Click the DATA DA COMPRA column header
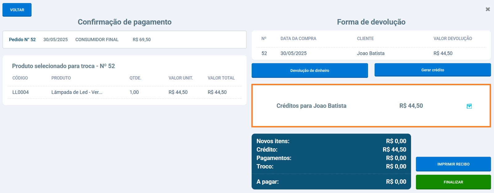The image size is (494, 193). pos(298,39)
